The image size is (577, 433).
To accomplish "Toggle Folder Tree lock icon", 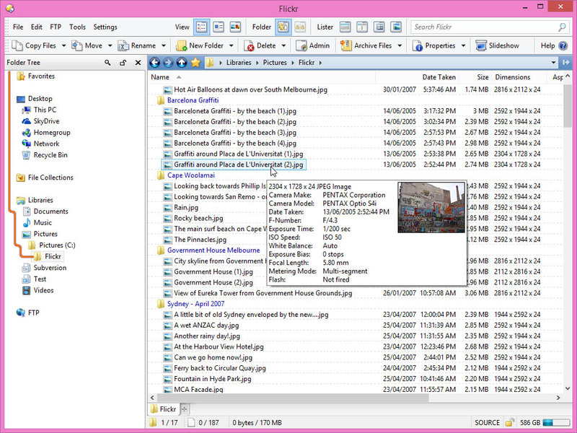I will click(x=123, y=63).
